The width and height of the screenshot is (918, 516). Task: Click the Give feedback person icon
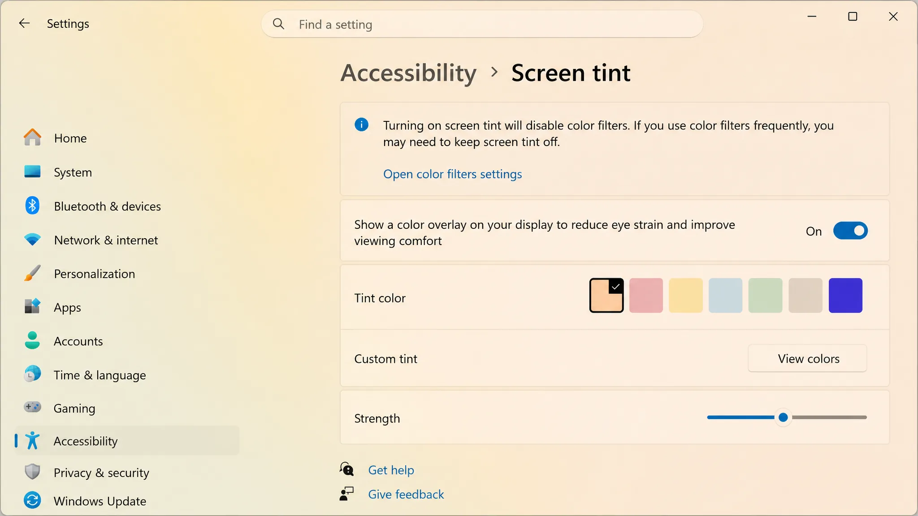click(x=346, y=494)
